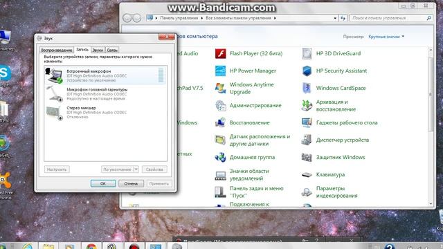The width and height of the screenshot is (443, 249).
Task: Click the Свойства button
Action: pos(154,169)
